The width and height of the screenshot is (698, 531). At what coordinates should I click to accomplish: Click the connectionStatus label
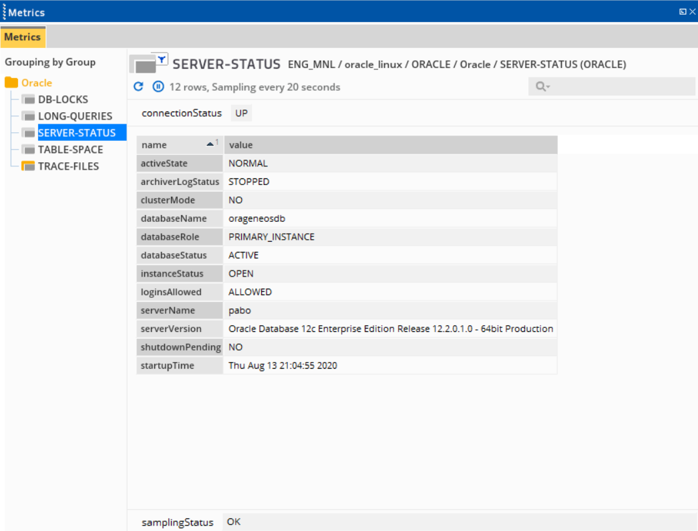182,113
